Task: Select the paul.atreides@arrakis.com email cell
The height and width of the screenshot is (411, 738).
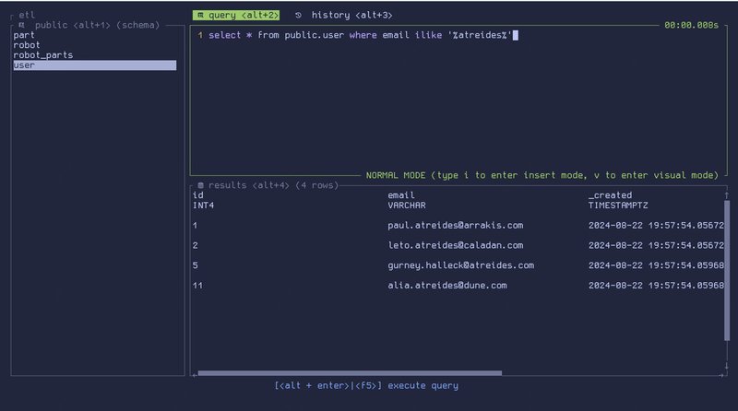Action: pyautogui.click(x=455, y=225)
